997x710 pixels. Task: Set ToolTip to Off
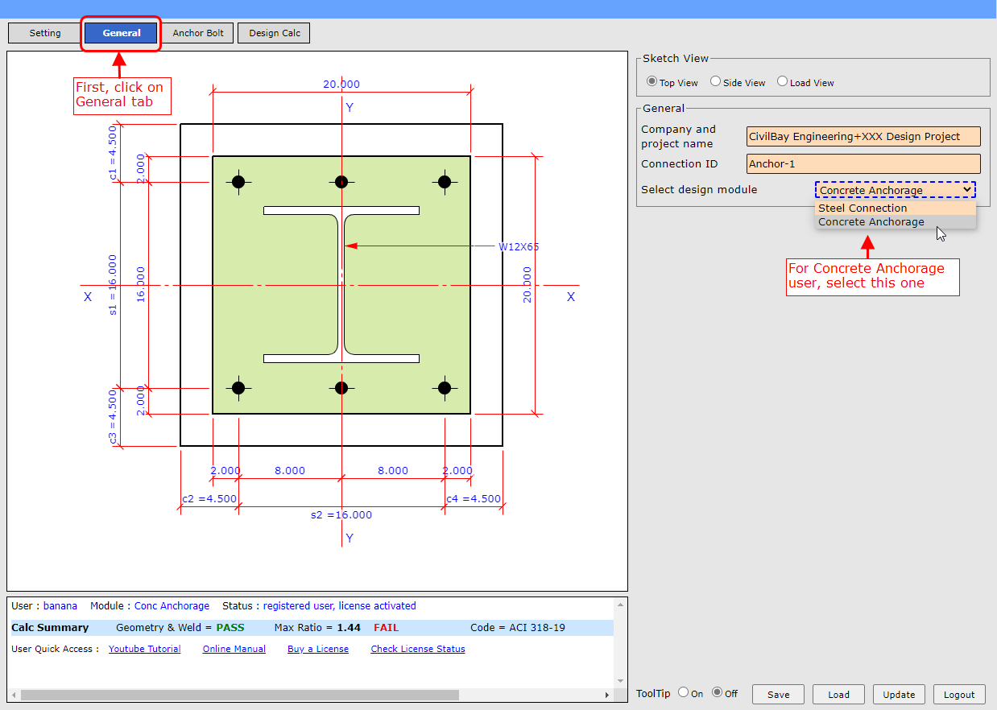(717, 692)
